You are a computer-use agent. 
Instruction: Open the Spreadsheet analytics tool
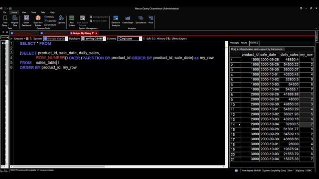(141, 20)
